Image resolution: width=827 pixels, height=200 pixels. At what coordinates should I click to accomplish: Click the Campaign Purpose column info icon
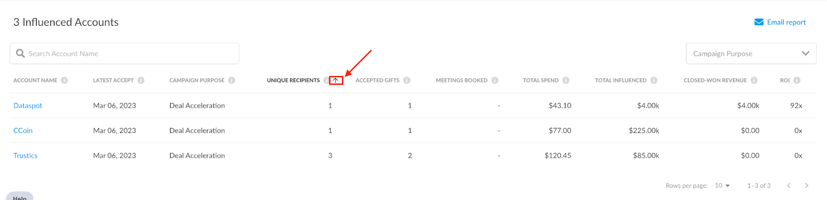232,80
